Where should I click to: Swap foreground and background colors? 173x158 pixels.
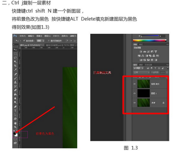coord(17,130)
